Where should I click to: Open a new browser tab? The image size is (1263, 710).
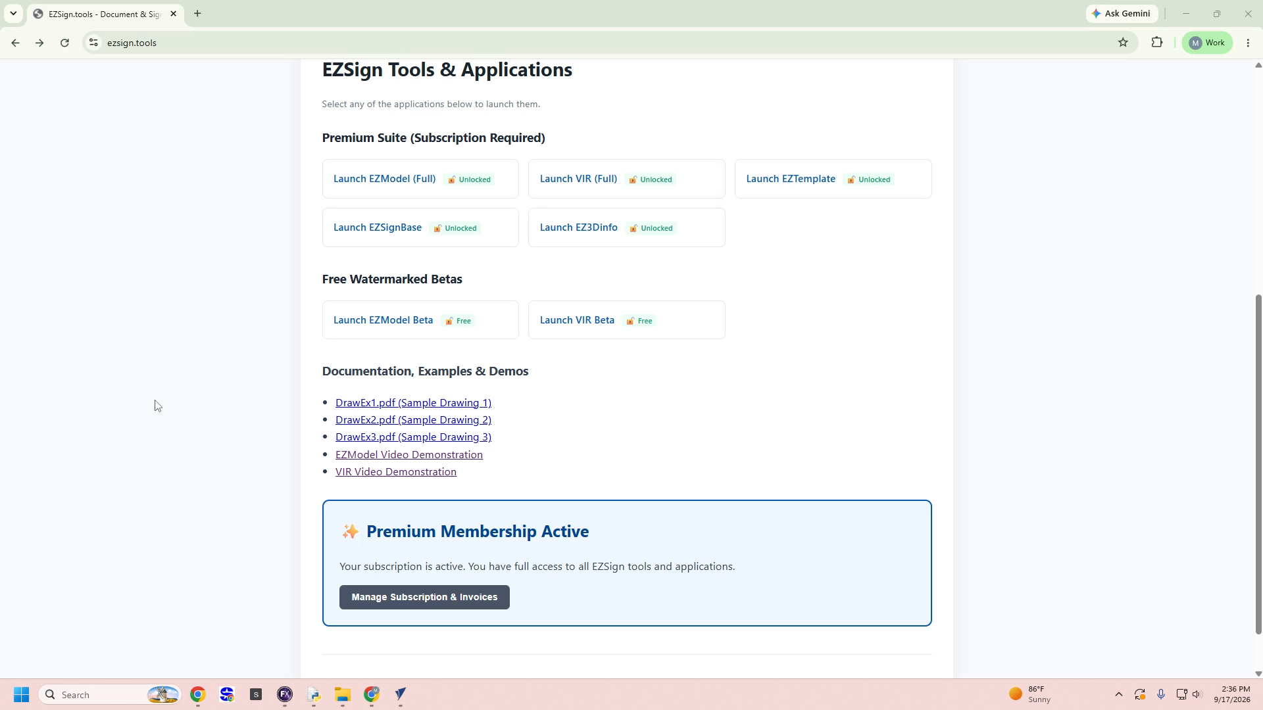click(x=197, y=13)
